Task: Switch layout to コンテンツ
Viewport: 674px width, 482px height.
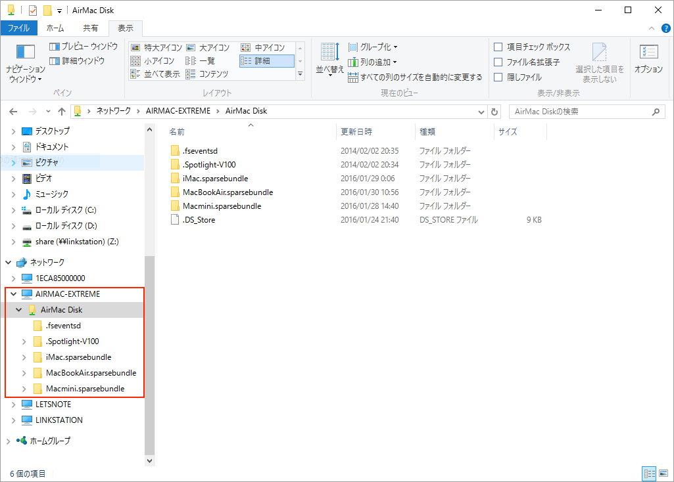Action: click(x=207, y=74)
